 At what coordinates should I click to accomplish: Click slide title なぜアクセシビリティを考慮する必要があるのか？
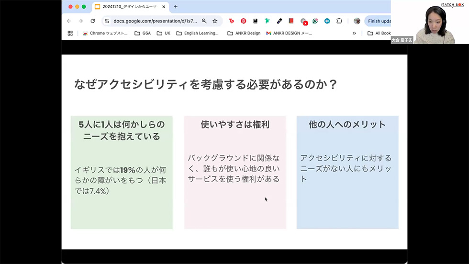coord(205,84)
